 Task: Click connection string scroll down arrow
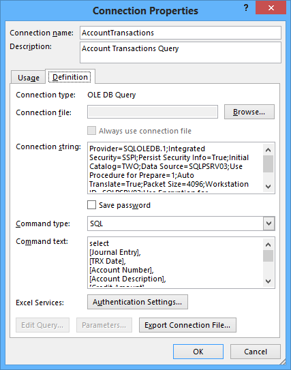coord(268,187)
